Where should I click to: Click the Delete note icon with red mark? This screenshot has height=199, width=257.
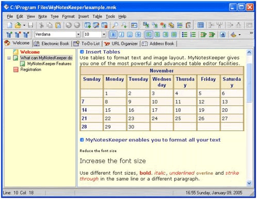(x=105, y=25)
